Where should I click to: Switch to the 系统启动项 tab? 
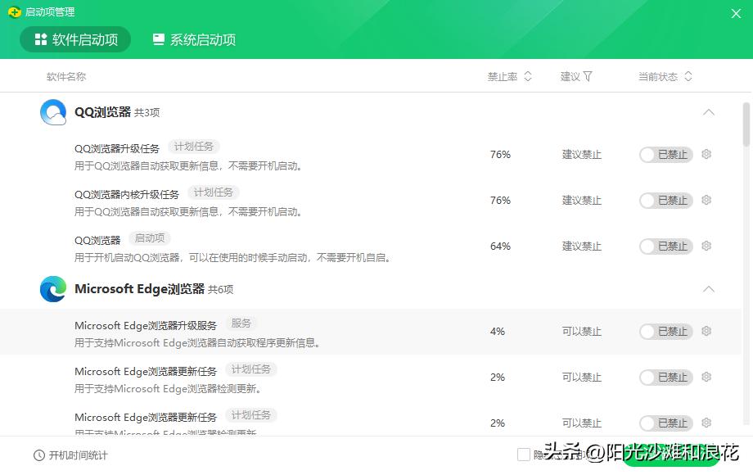(193, 38)
